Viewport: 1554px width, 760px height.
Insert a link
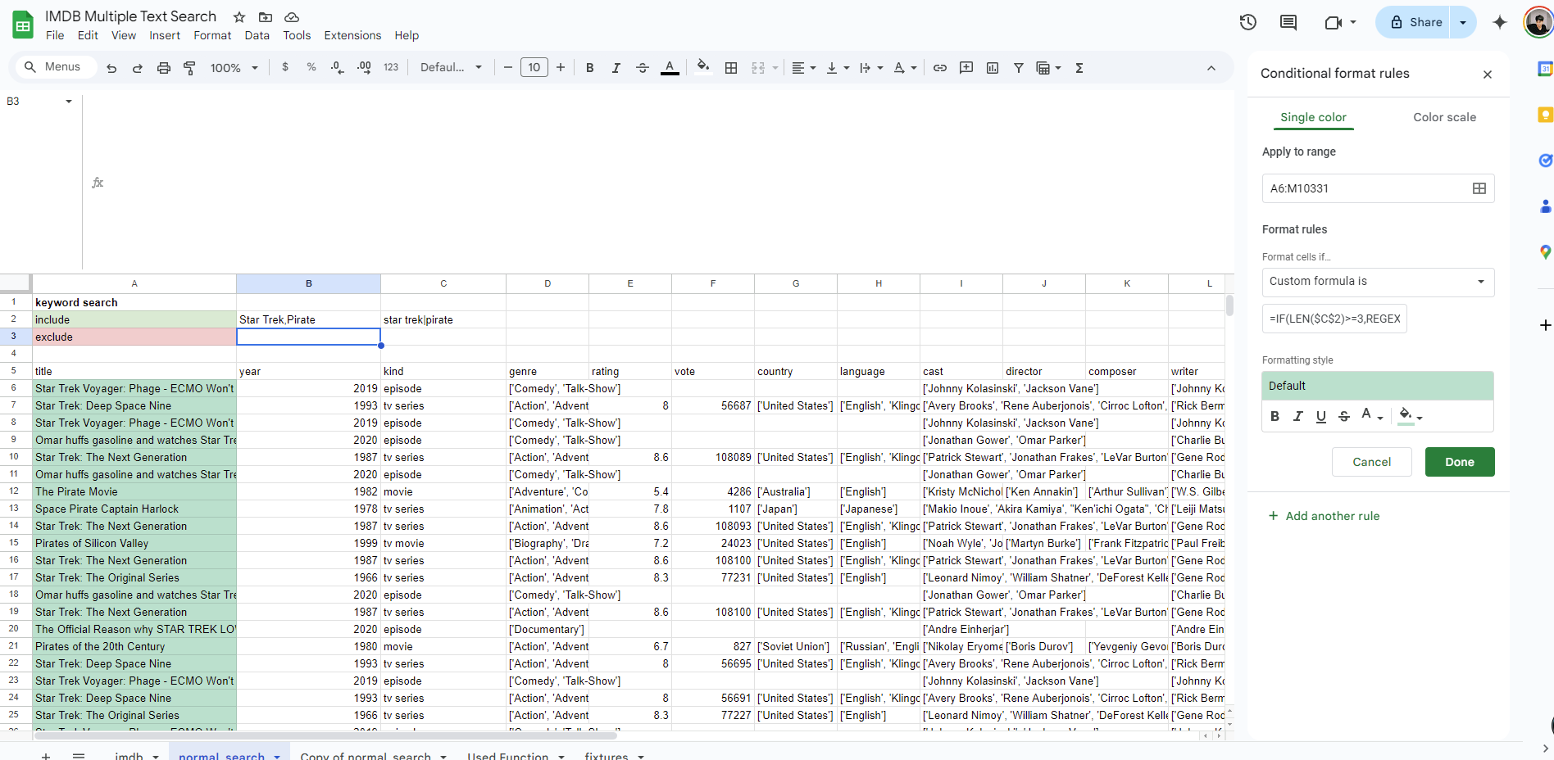point(940,68)
